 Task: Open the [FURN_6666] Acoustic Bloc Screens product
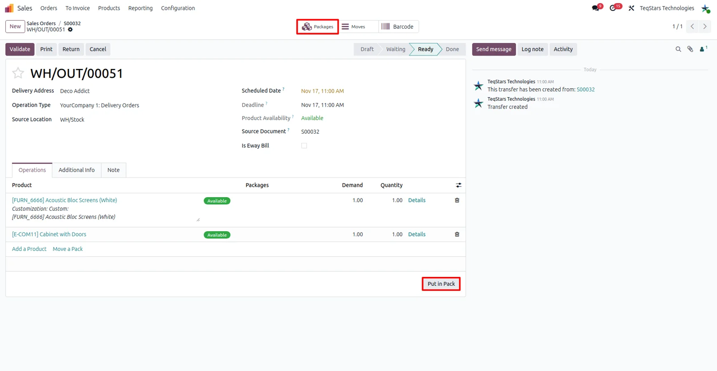click(65, 200)
